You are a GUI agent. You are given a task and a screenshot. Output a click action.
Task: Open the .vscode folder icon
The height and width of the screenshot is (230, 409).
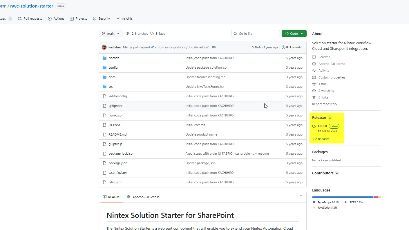(105, 58)
